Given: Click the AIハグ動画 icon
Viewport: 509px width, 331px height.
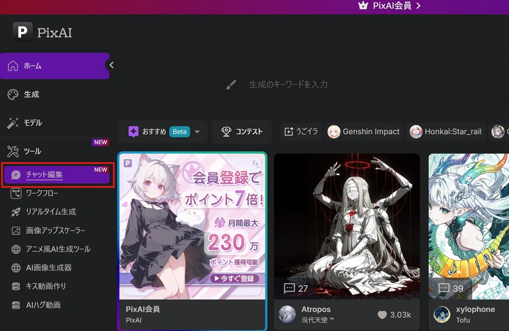Looking at the screenshot, I should [x=16, y=305].
